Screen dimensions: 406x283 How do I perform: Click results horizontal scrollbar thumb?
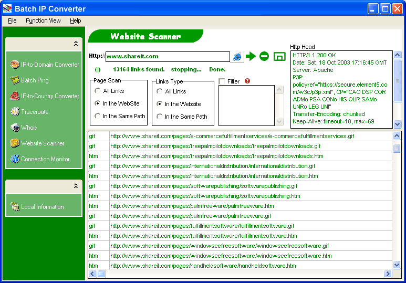tap(101, 274)
